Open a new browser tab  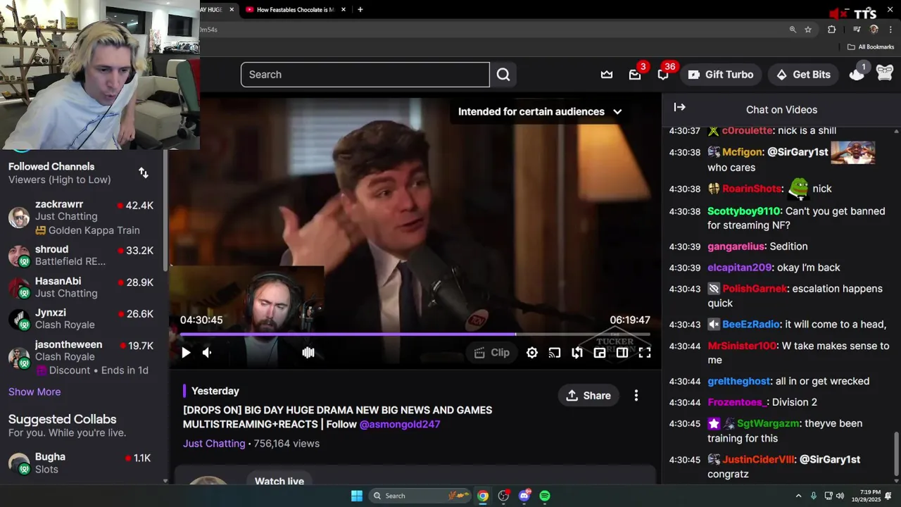pos(360,9)
